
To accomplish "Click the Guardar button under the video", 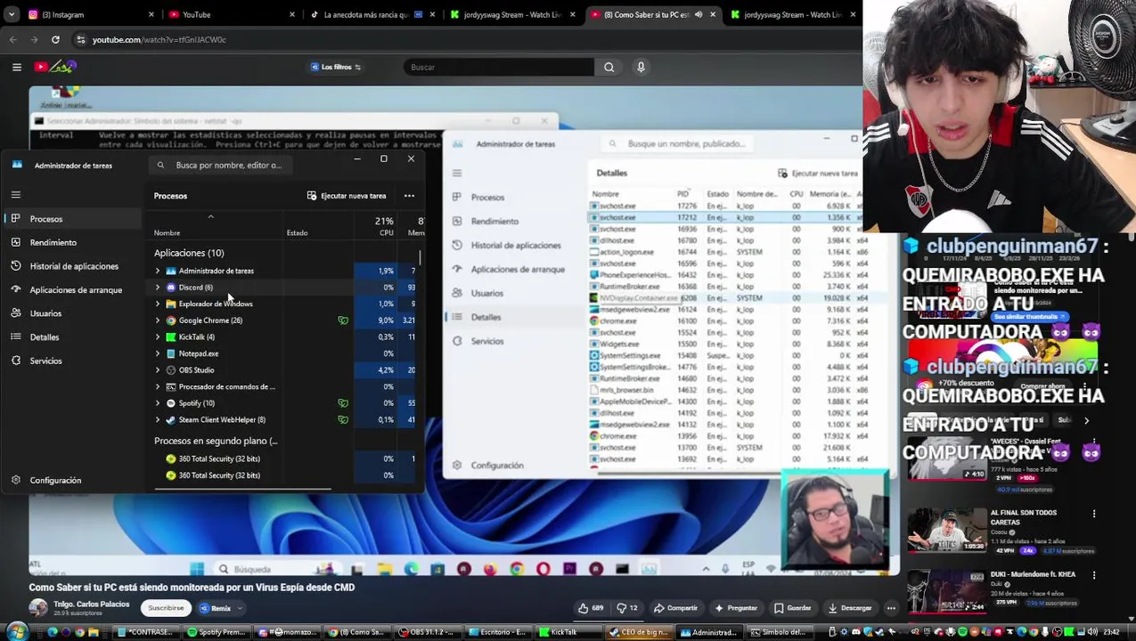I will point(793,608).
